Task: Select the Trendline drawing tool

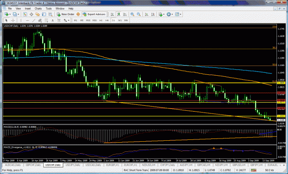Action: [34, 20]
